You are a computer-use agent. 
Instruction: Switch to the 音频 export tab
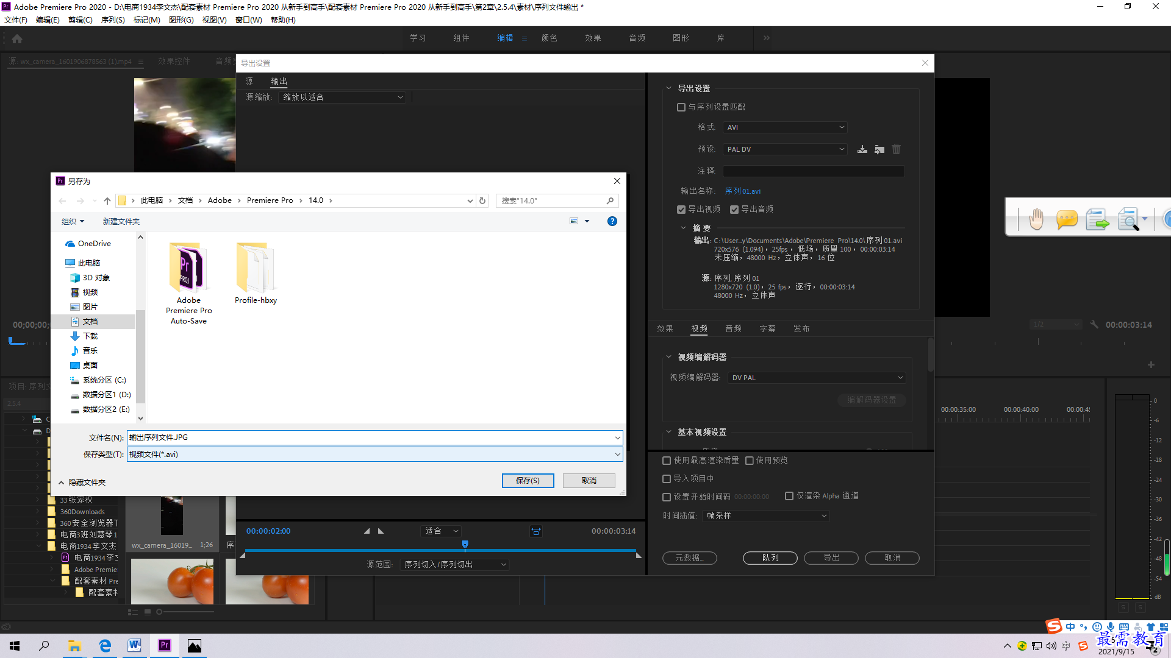click(733, 329)
